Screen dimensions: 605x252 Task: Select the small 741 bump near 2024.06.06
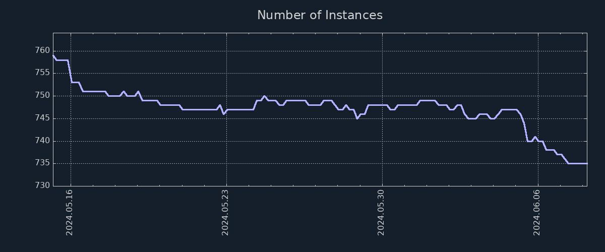(x=535, y=137)
